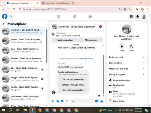Open the Chrome three-dot menu
This screenshot has width=151, height=113.
pyautogui.click(x=148, y=9)
